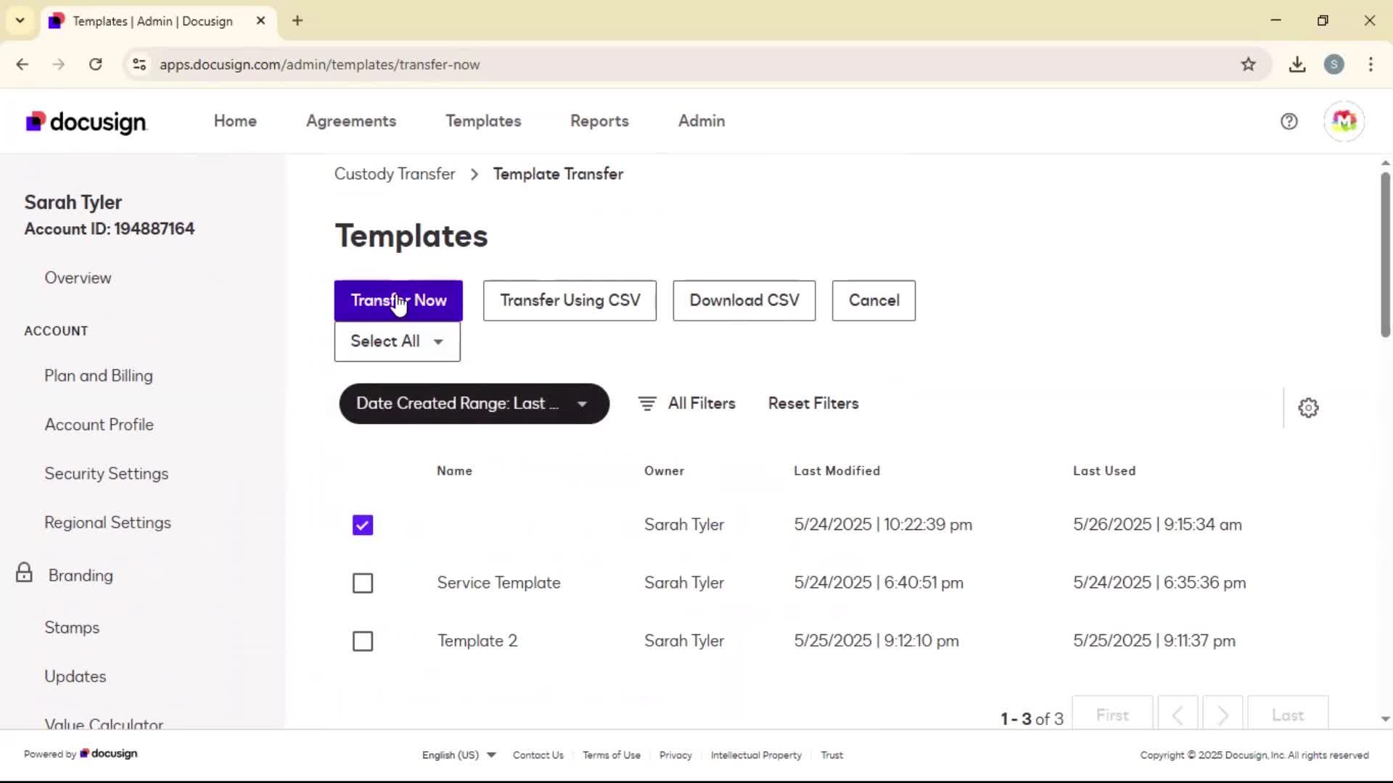
Task: Click the Branding lock icon
Action: tap(24, 573)
